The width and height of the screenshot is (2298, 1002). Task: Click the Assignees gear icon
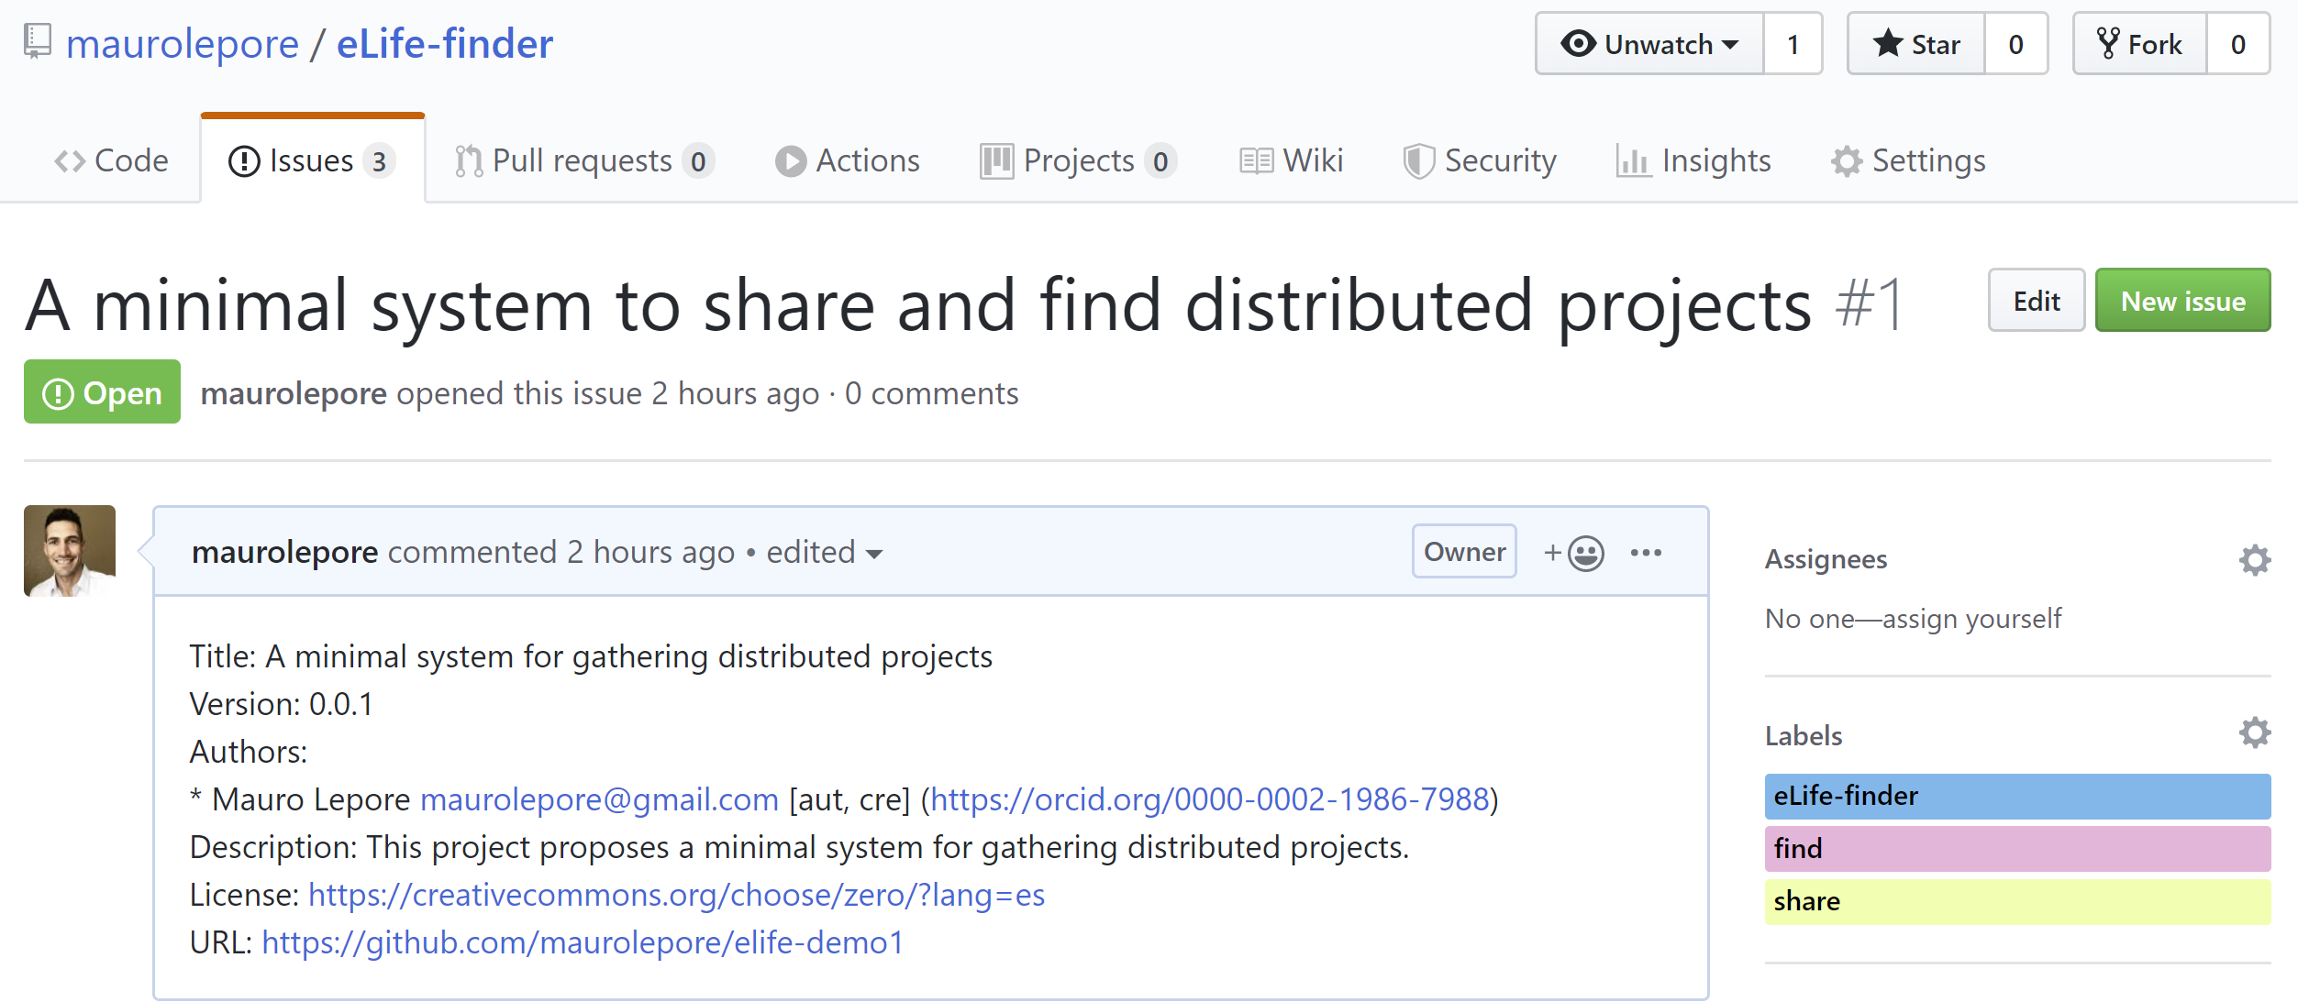(2255, 559)
